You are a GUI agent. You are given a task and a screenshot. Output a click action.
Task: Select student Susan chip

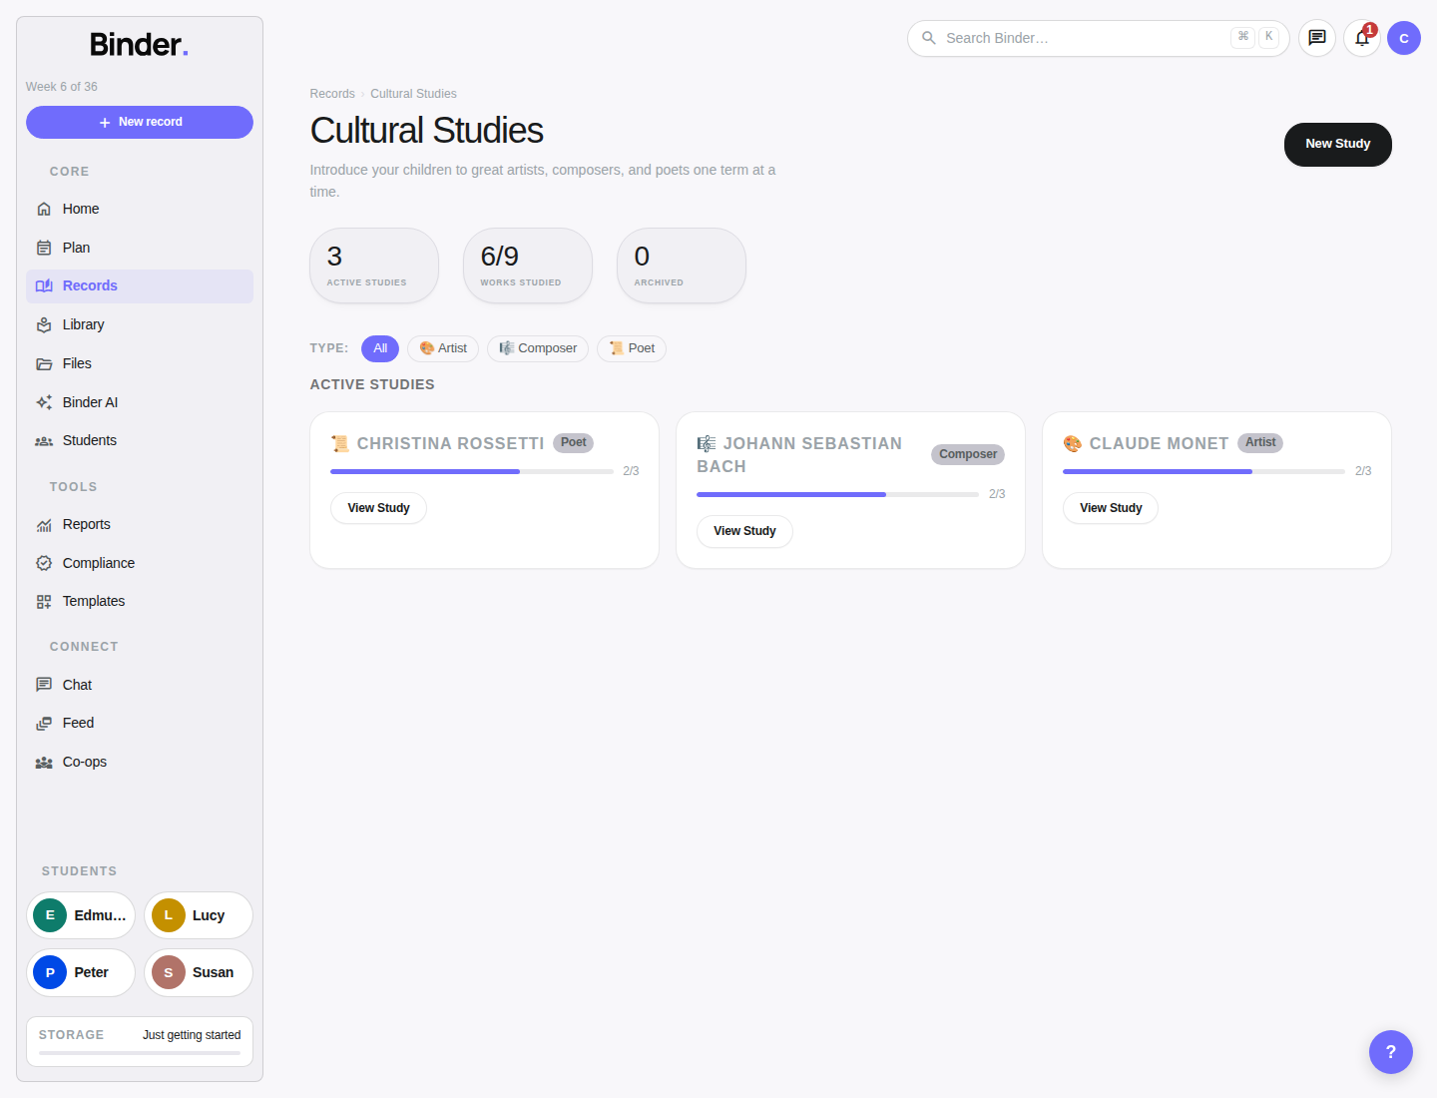[x=199, y=972]
